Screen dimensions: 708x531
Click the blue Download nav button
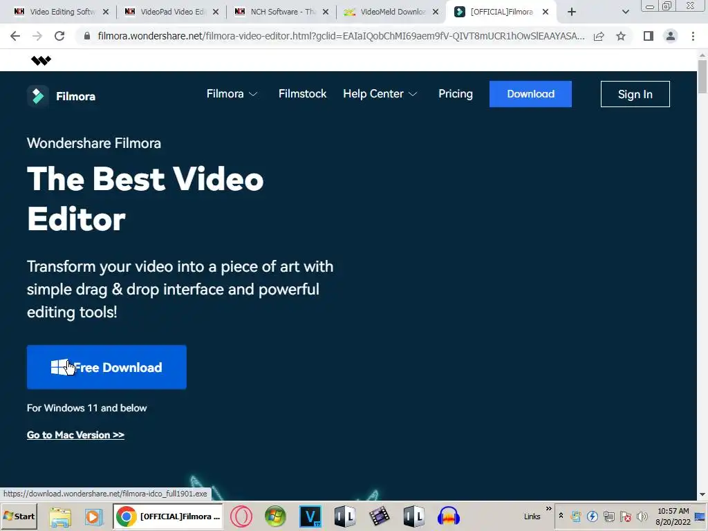[x=530, y=94]
